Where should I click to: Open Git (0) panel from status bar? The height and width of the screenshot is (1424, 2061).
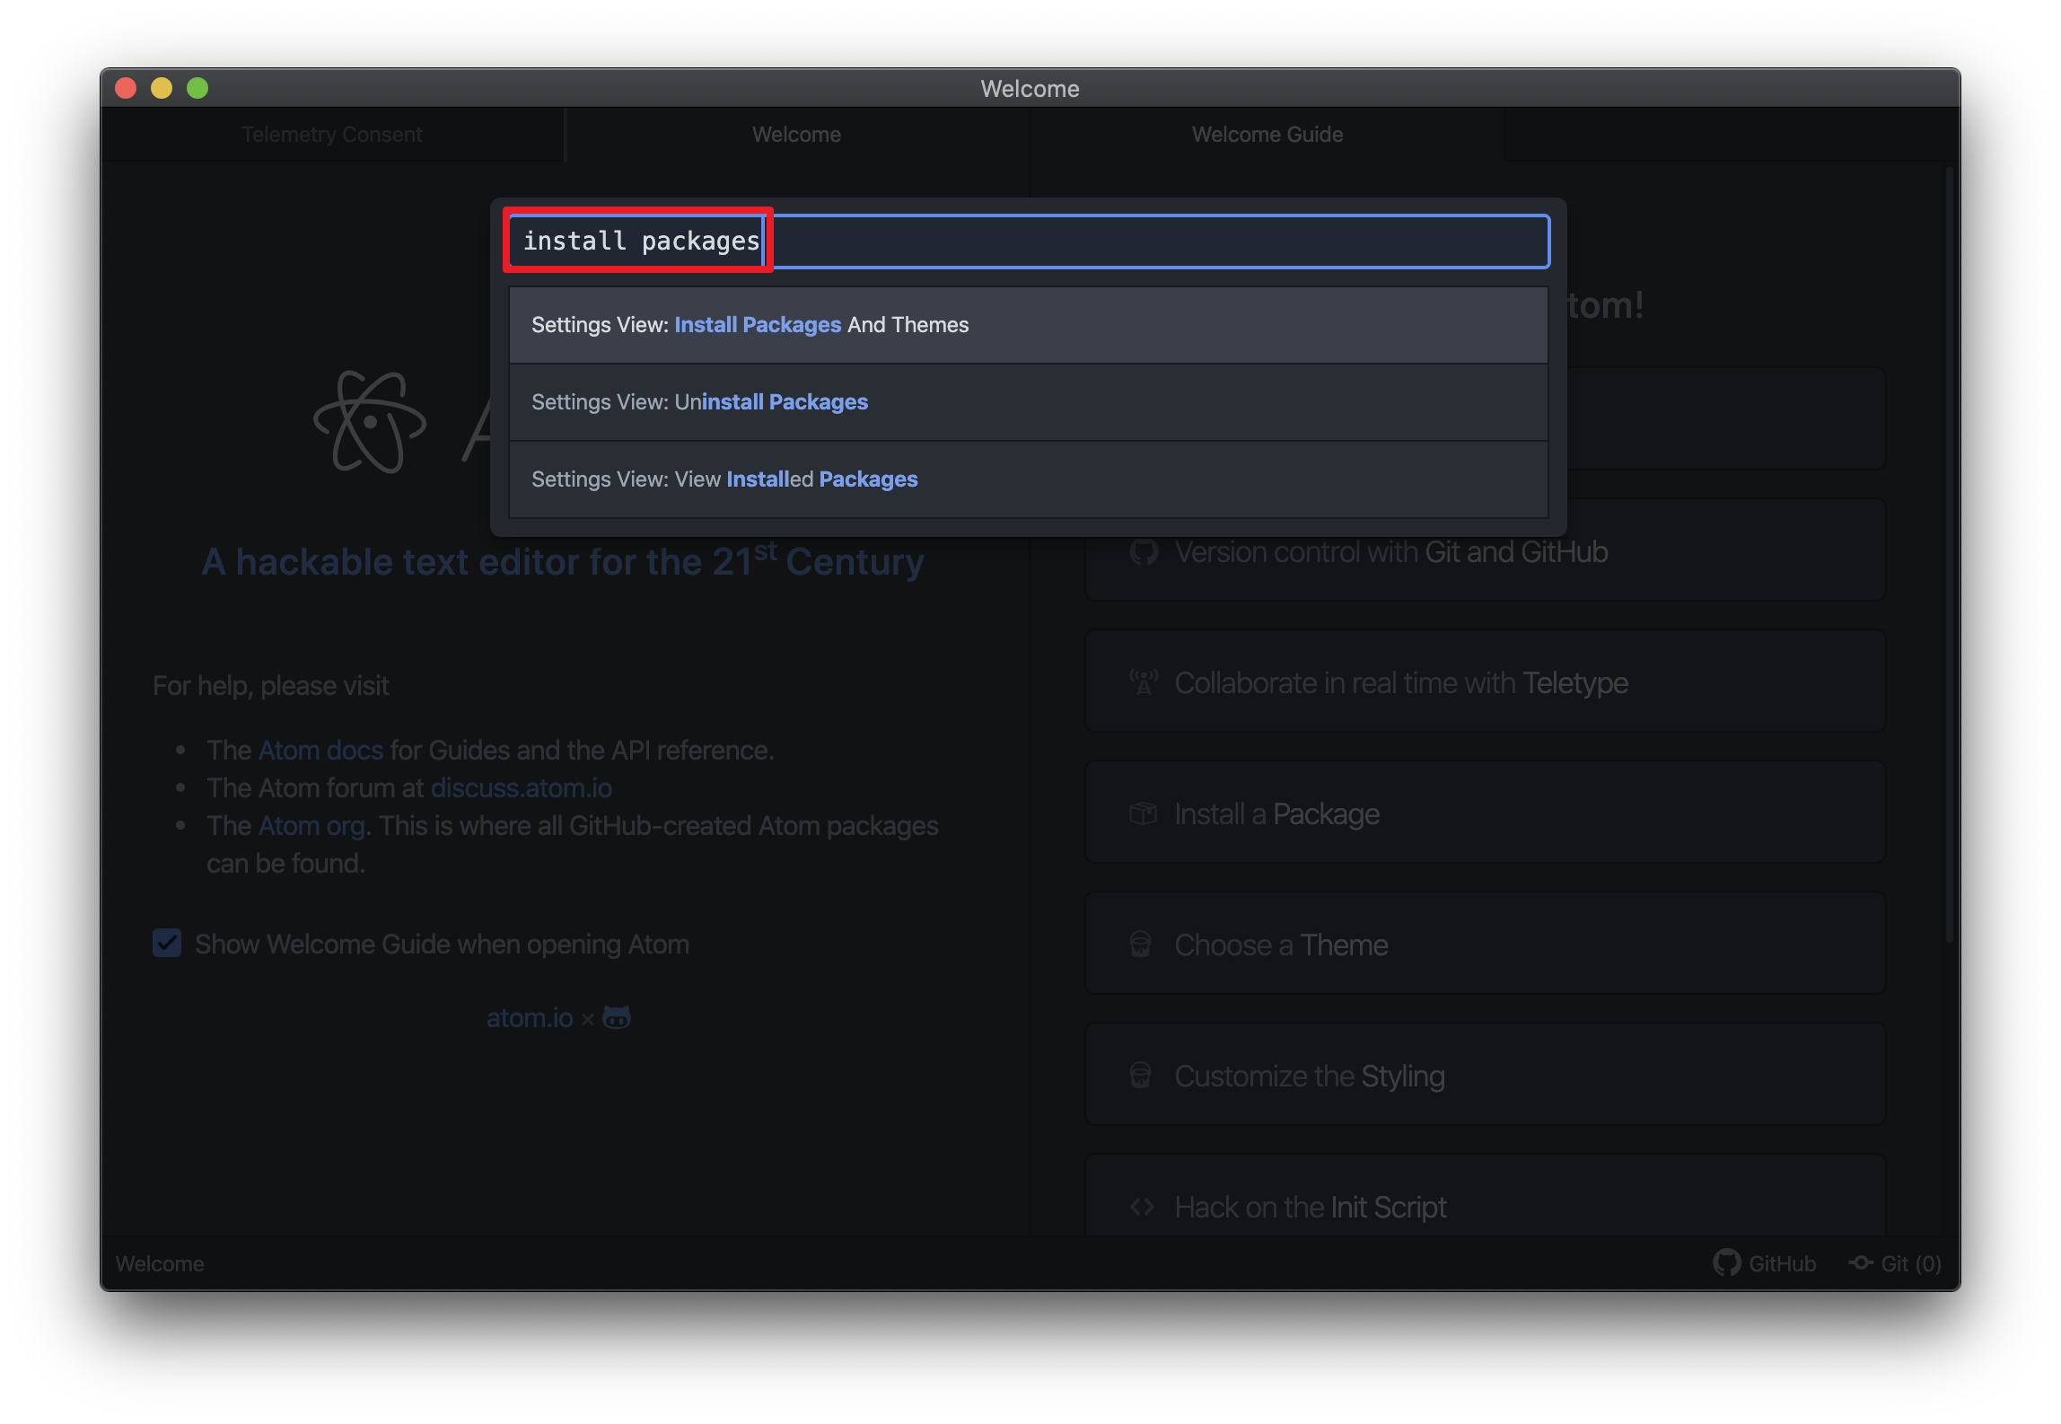point(1896,1263)
